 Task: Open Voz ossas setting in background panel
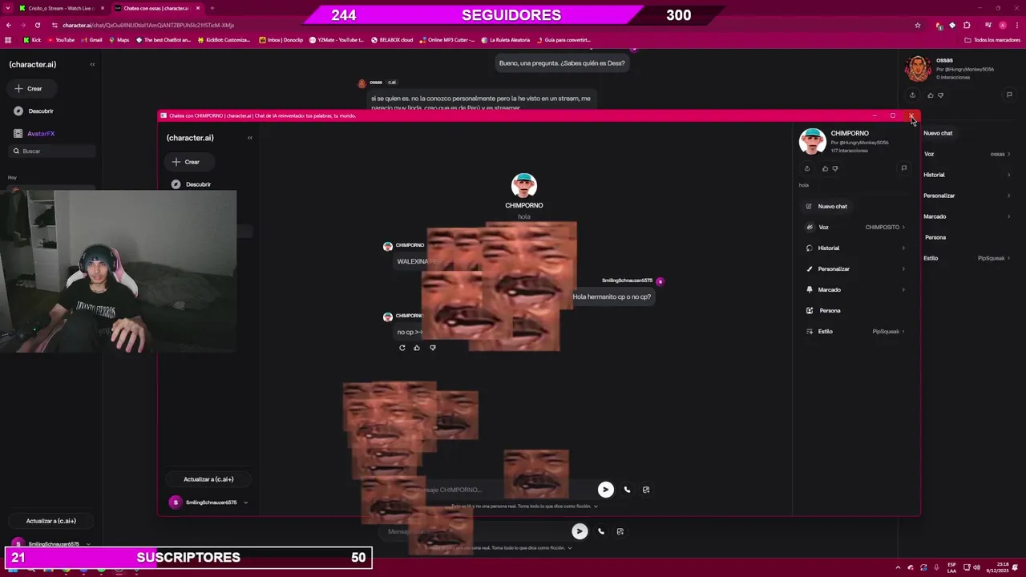967,154
